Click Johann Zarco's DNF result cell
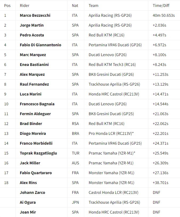Viewport: 180px width, 217px height. [x=156, y=193]
